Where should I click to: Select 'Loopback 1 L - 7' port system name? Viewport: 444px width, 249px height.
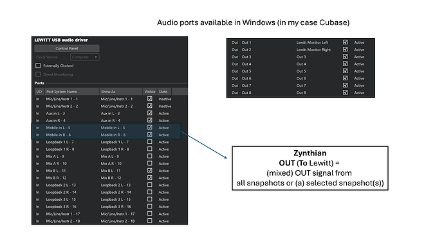pyautogui.click(x=60, y=142)
